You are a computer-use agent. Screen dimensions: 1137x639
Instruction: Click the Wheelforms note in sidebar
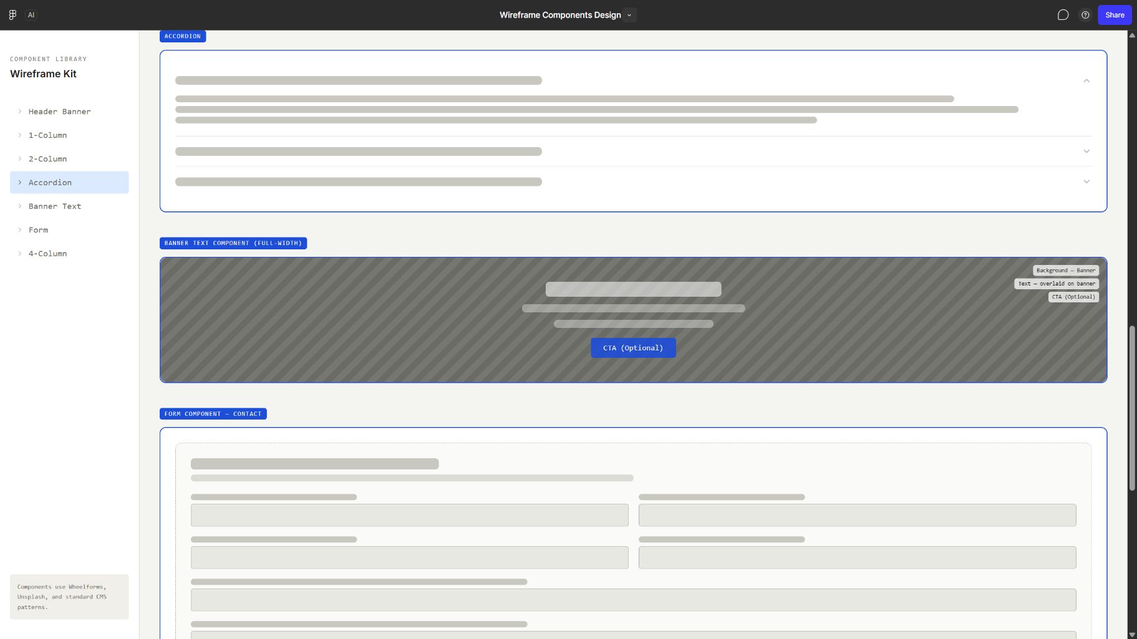point(69,597)
